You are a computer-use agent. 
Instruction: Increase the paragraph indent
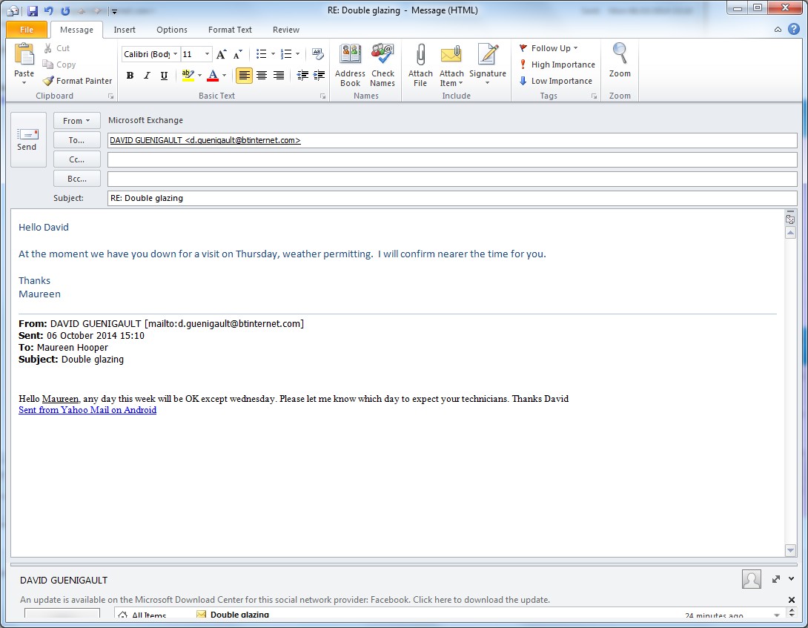319,76
